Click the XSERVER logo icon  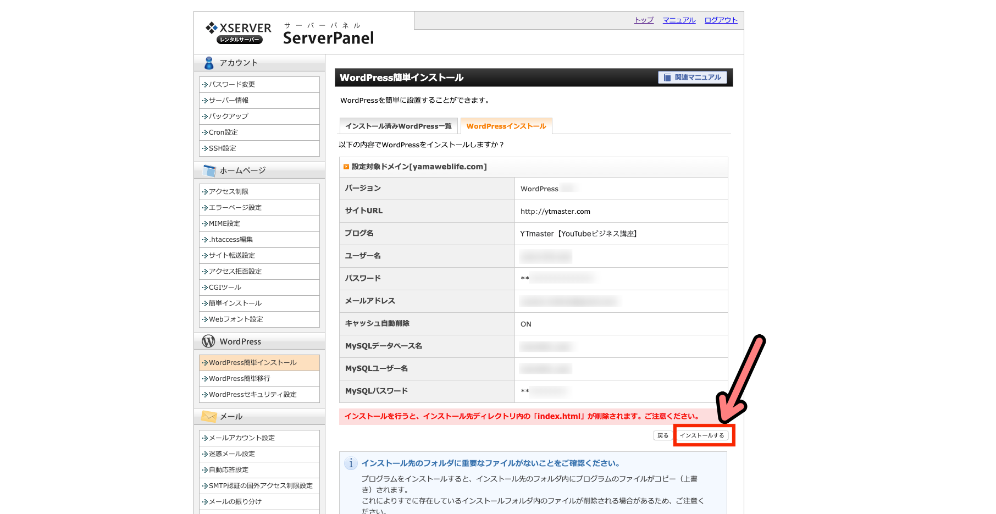point(211,27)
